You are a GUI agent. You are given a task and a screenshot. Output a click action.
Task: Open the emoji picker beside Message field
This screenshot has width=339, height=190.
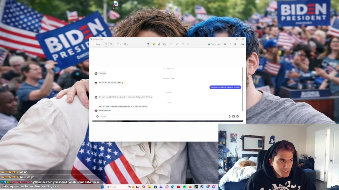(97, 116)
